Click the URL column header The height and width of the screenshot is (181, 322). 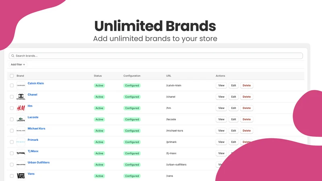pyautogui.click(x=169, y=76)
